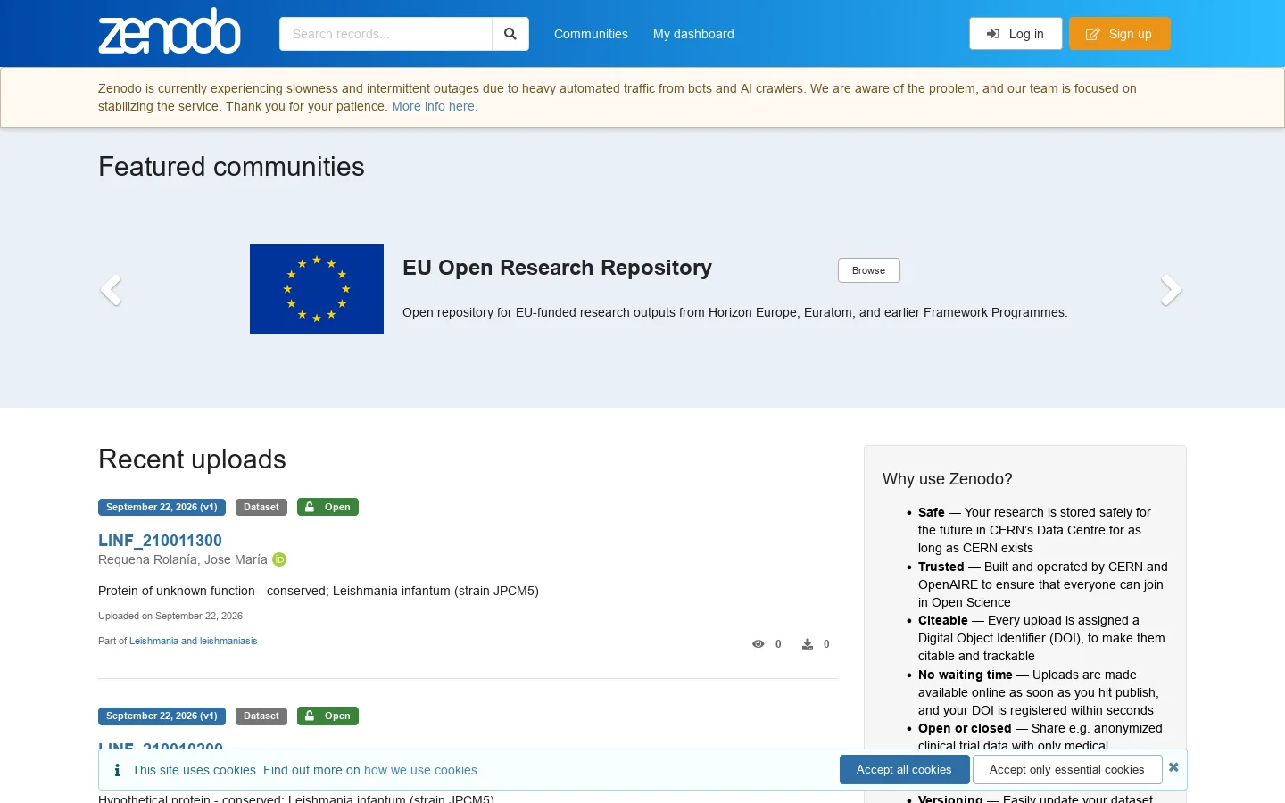Click the downloads icon for LINF_210011300
This screenshot has width=1285, height=803.
(x=808, y=643)
